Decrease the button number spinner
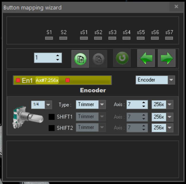 58,60
